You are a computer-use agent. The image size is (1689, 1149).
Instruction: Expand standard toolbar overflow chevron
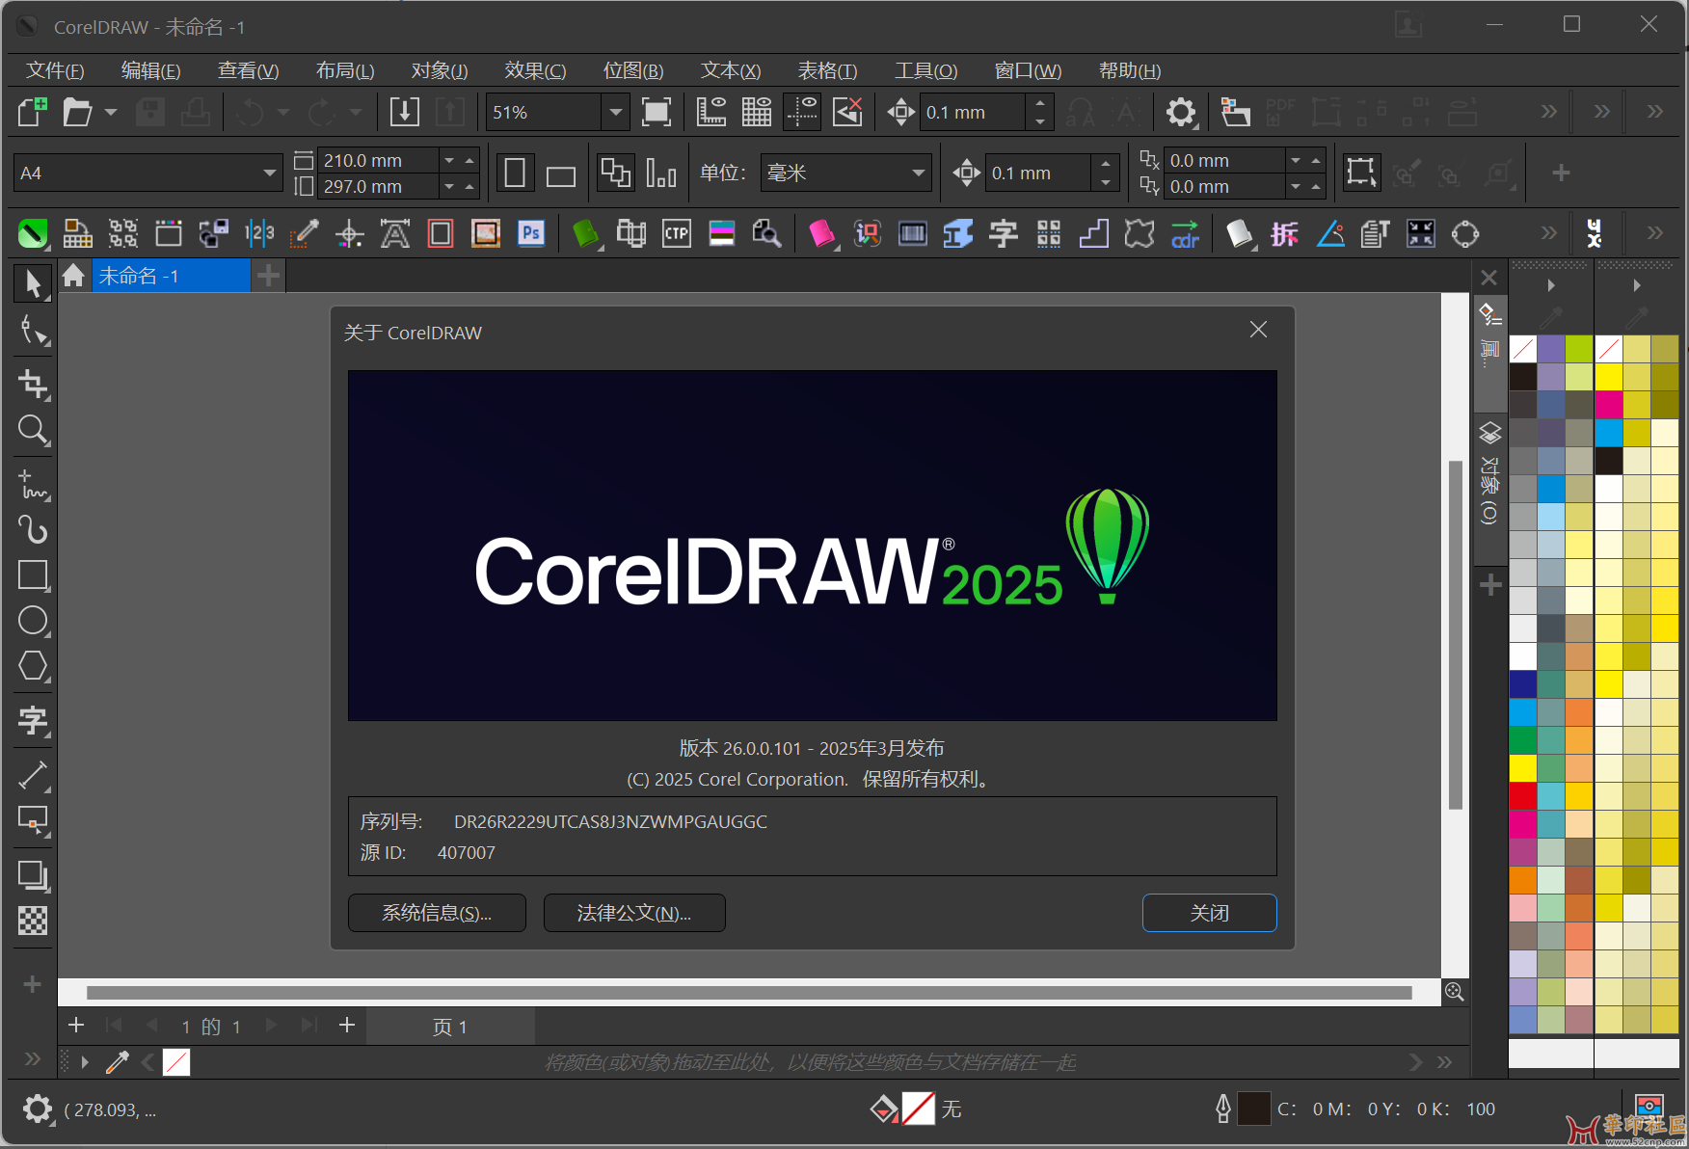[1548, 112]
